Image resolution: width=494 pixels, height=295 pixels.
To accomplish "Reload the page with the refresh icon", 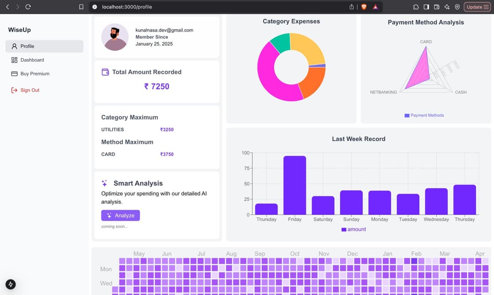I will 28,7.
